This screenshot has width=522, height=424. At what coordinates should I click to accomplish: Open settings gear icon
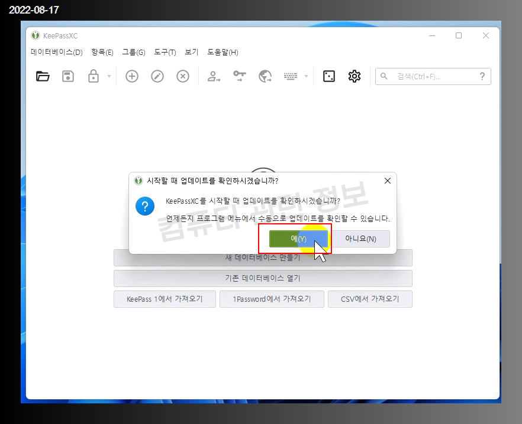click(354, 76)
